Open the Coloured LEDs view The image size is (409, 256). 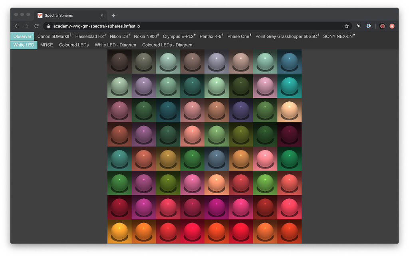[x=74, y=45]
